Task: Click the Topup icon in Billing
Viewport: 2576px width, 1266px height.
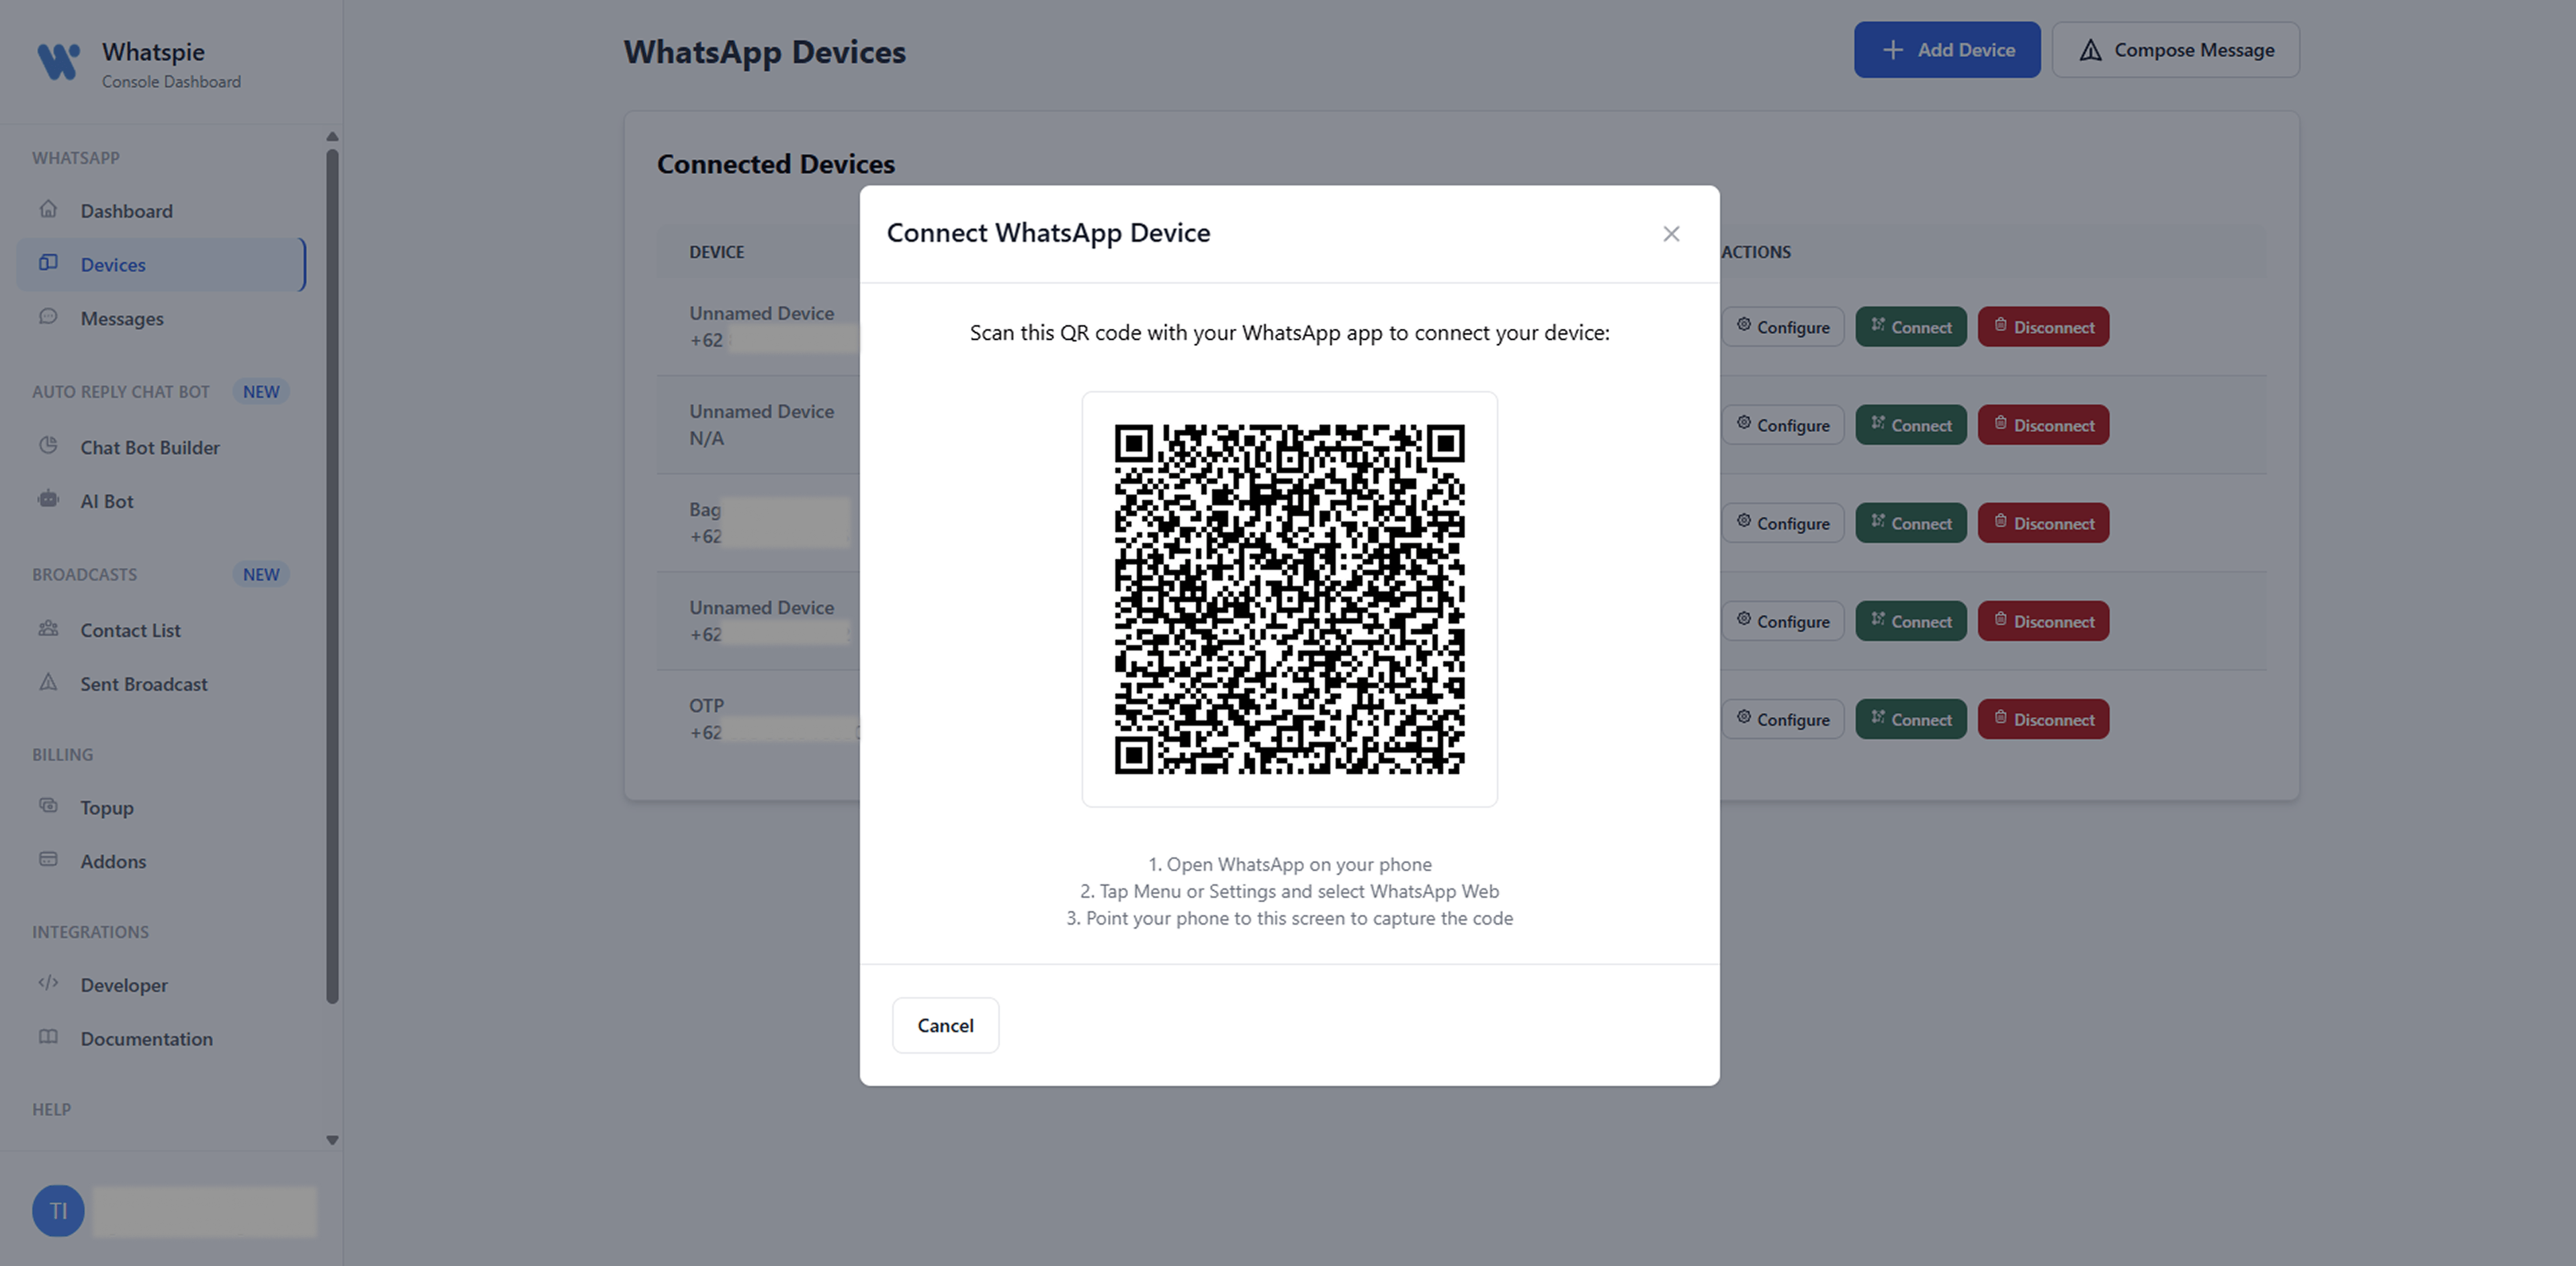Action: 48,805
